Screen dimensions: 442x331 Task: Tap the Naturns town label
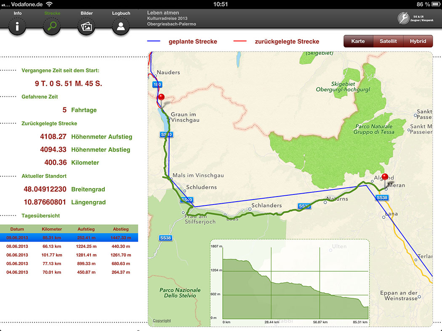[338, 199]
